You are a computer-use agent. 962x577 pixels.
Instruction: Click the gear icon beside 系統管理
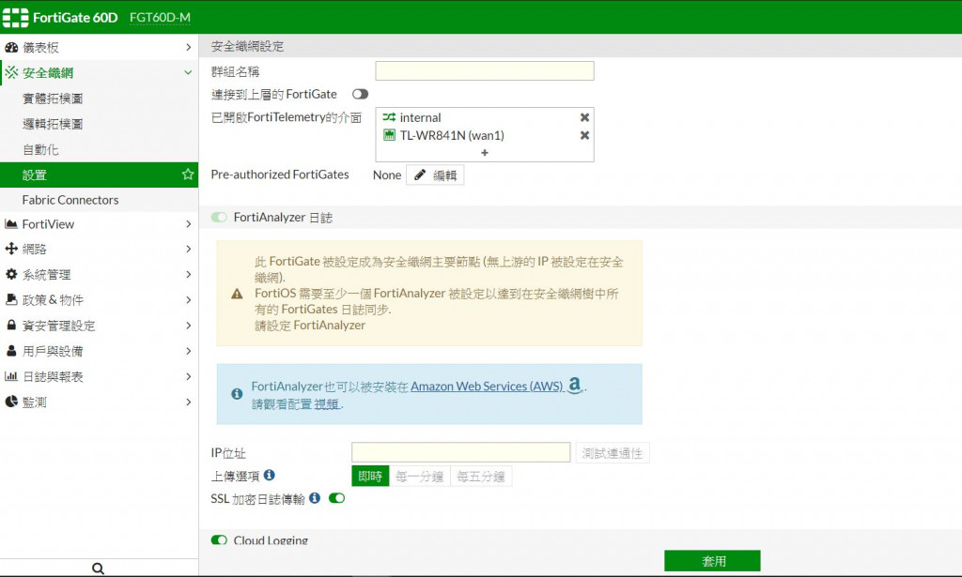[11, 274]
